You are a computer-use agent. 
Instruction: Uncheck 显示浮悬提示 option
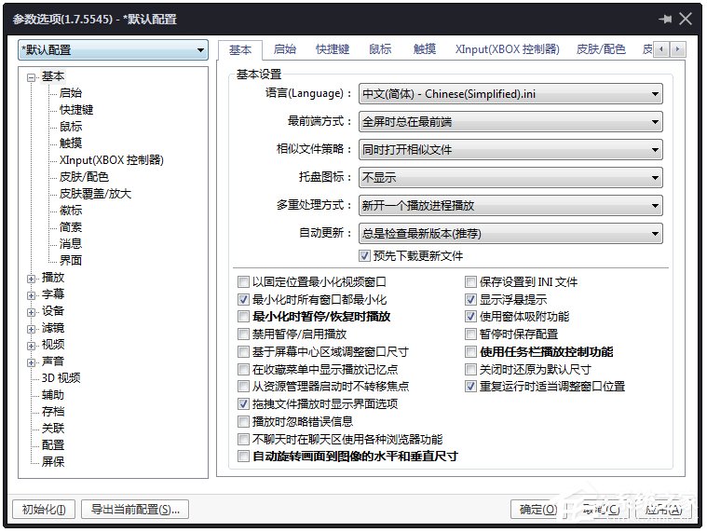[471, 300]
